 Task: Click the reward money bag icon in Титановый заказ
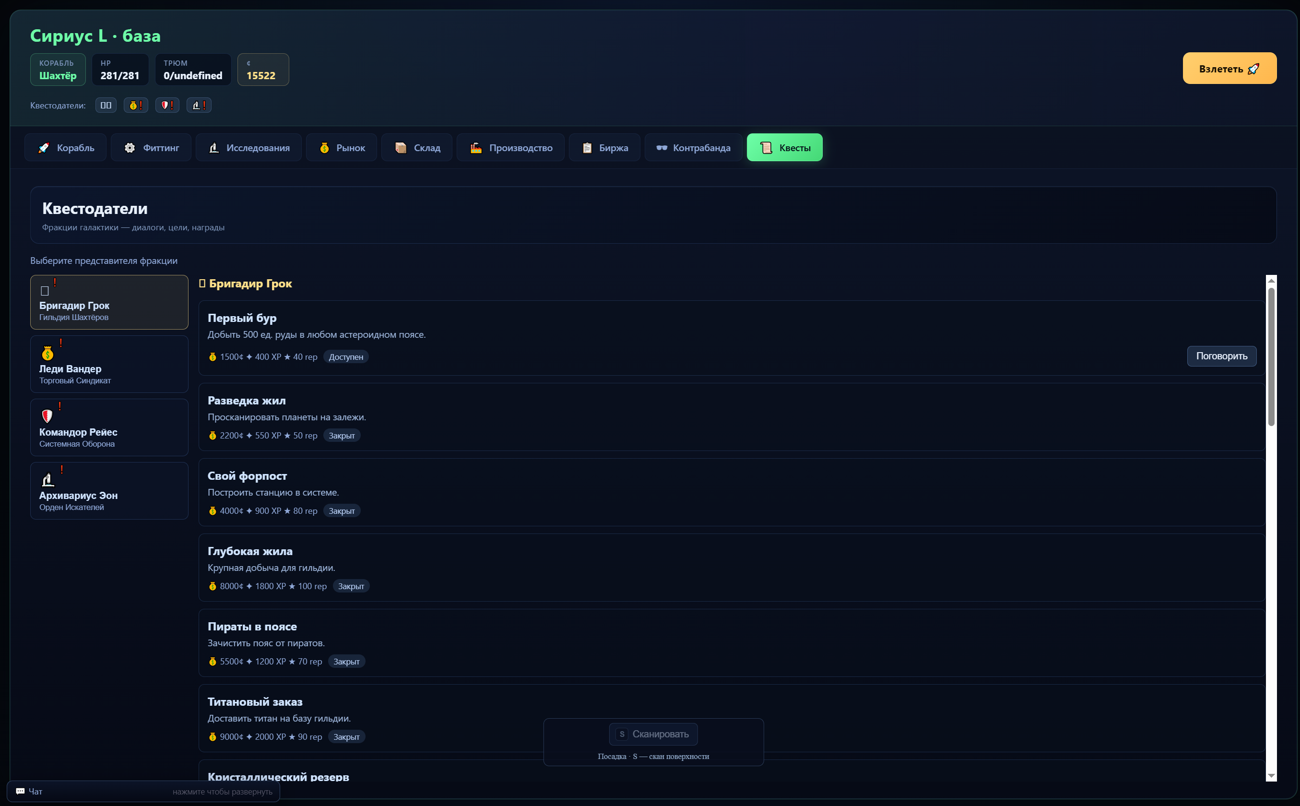213,737
